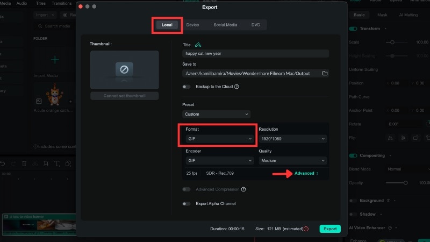
Task: Browse for output folder icon
Action: pos(325,73)
